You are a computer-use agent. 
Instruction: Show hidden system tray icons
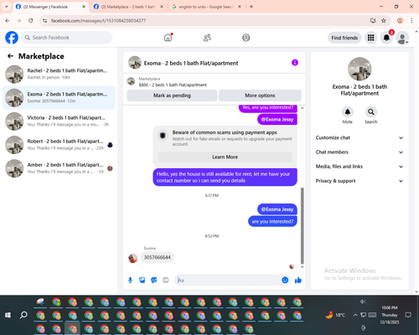coord(355,315)
